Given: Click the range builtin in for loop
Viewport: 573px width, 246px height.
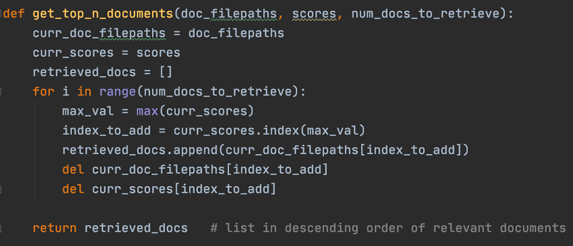Looking at the screenshot, I should pos(118,91).
